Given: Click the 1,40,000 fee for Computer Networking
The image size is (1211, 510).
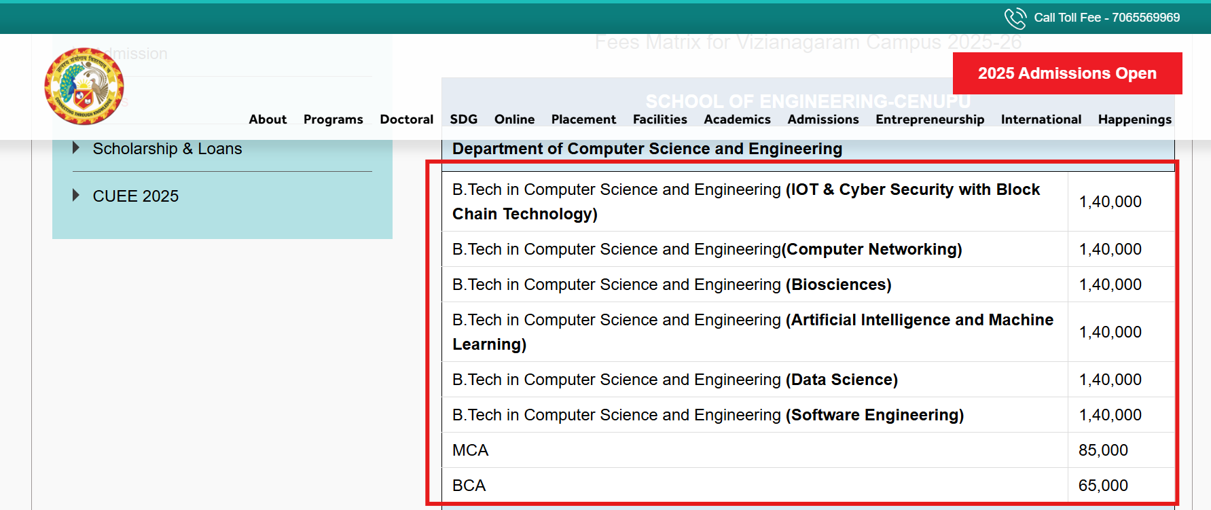Looking at the screenshot, I should (1110, 249).
